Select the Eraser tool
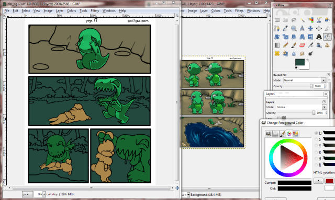335x200 pixels. [x=302, y=45]
